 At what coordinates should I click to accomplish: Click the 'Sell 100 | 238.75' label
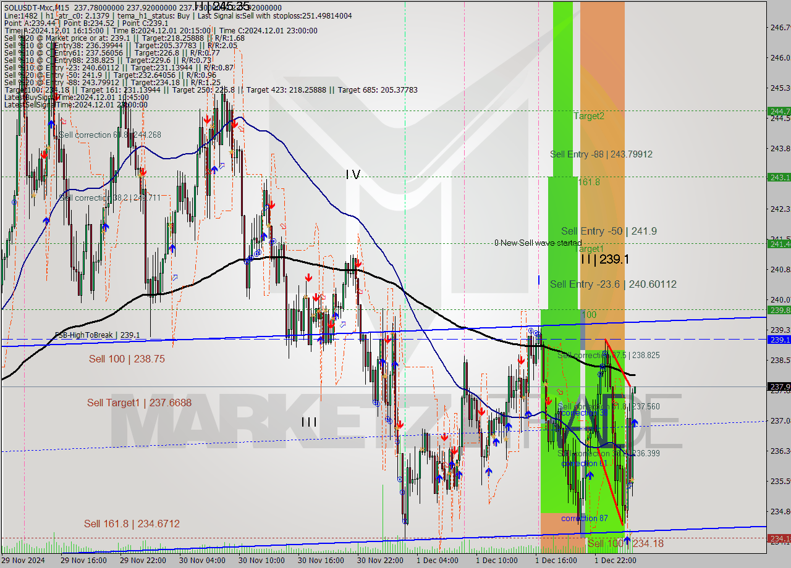pos(127,359)
